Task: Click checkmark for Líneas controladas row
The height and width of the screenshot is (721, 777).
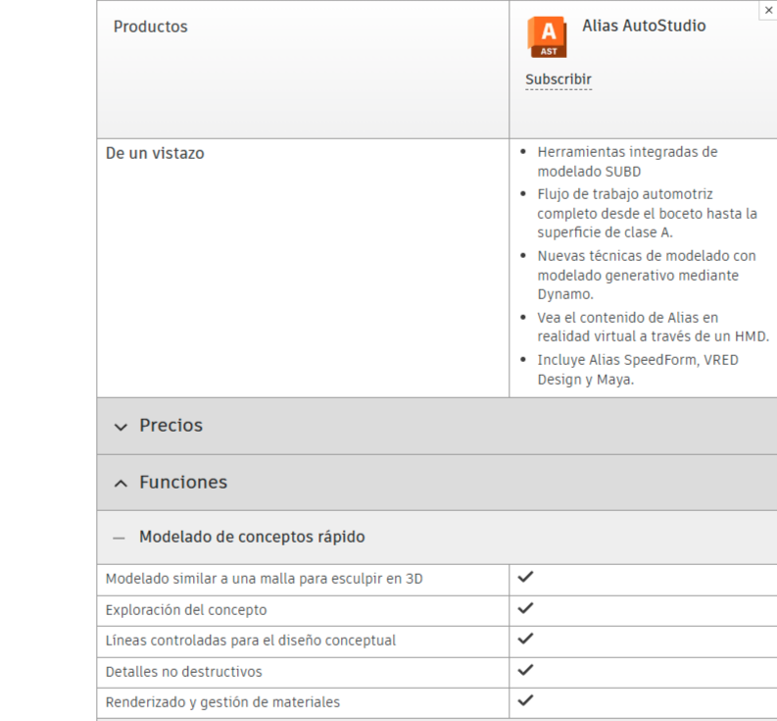Action: tap(525, 639)
